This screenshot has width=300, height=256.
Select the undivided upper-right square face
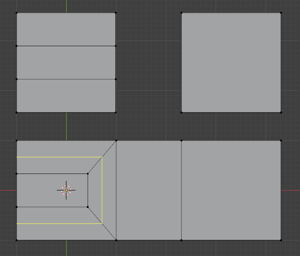[231, 62]
